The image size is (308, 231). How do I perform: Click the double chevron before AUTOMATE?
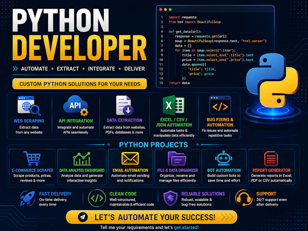[x=15, y=68]
